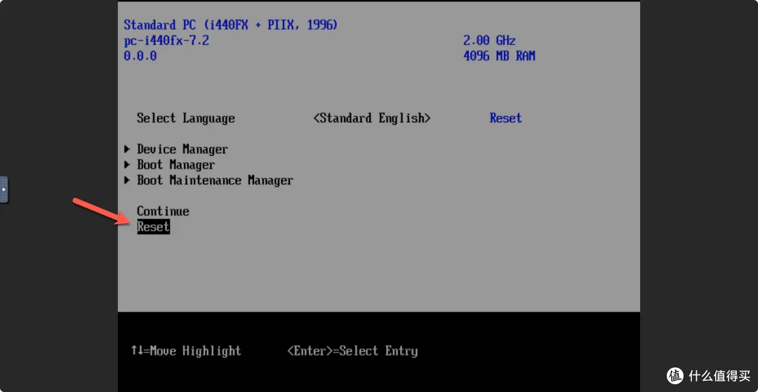Image resolution: width=758 pixels, height=392 pixels.
Task: Click the Standard PC i440FX title
Action: point(230,25)
